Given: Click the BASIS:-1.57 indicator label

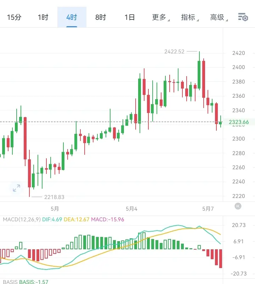Looking at the screenshot, I should (x=34, y=282).
